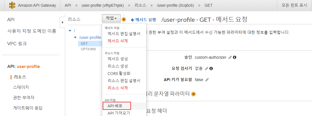Choose API 가져오기 from menu

[x=119, y=113]
